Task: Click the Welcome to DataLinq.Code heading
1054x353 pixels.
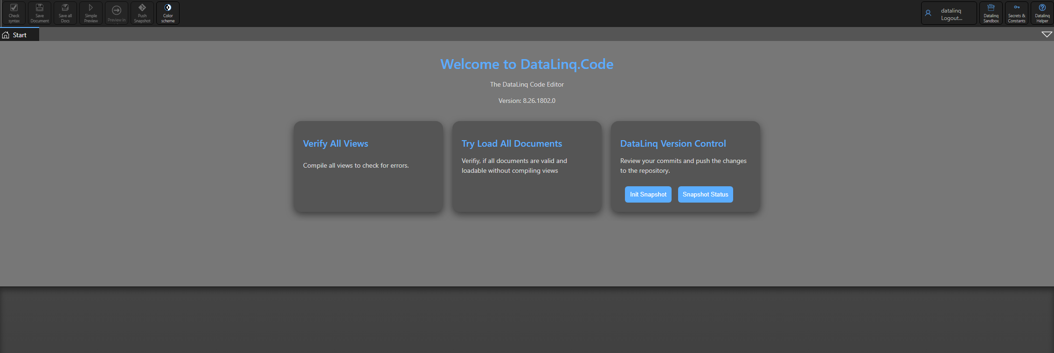Action: coord(527,64)
